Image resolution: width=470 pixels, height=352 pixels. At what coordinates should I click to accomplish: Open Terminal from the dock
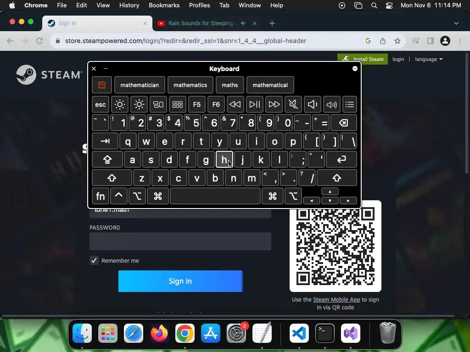pyautogui.click(x=325, y=333)
